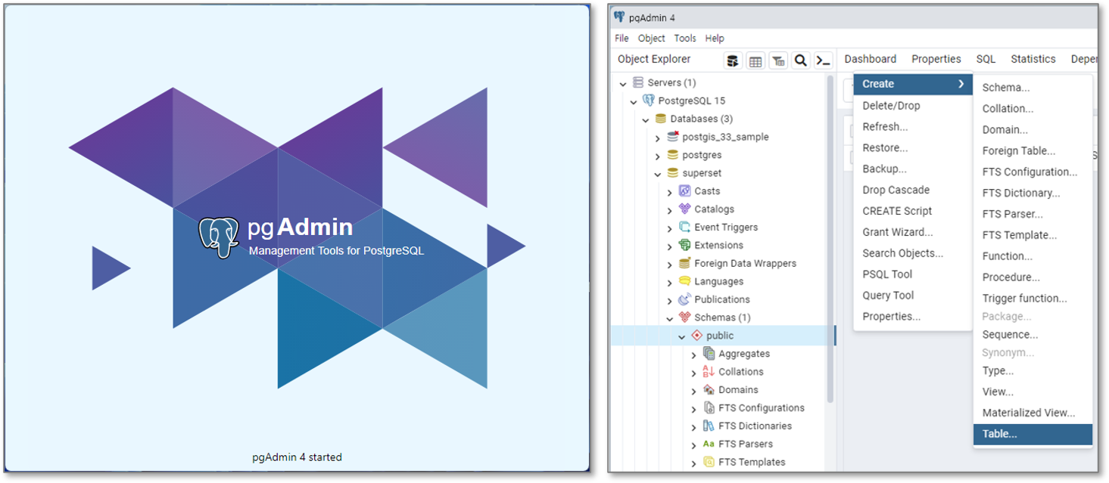This screenshot has width=1109, height=483.
Task: Click the Aggregates node icon
Action: click(x=709, y=354)
